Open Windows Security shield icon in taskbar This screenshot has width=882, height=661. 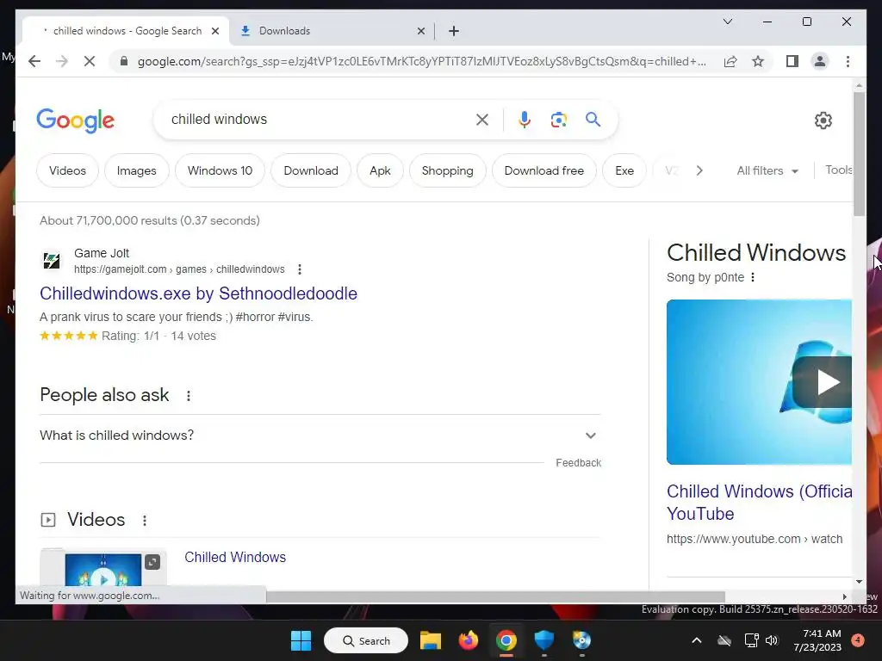tap(544, 640)
